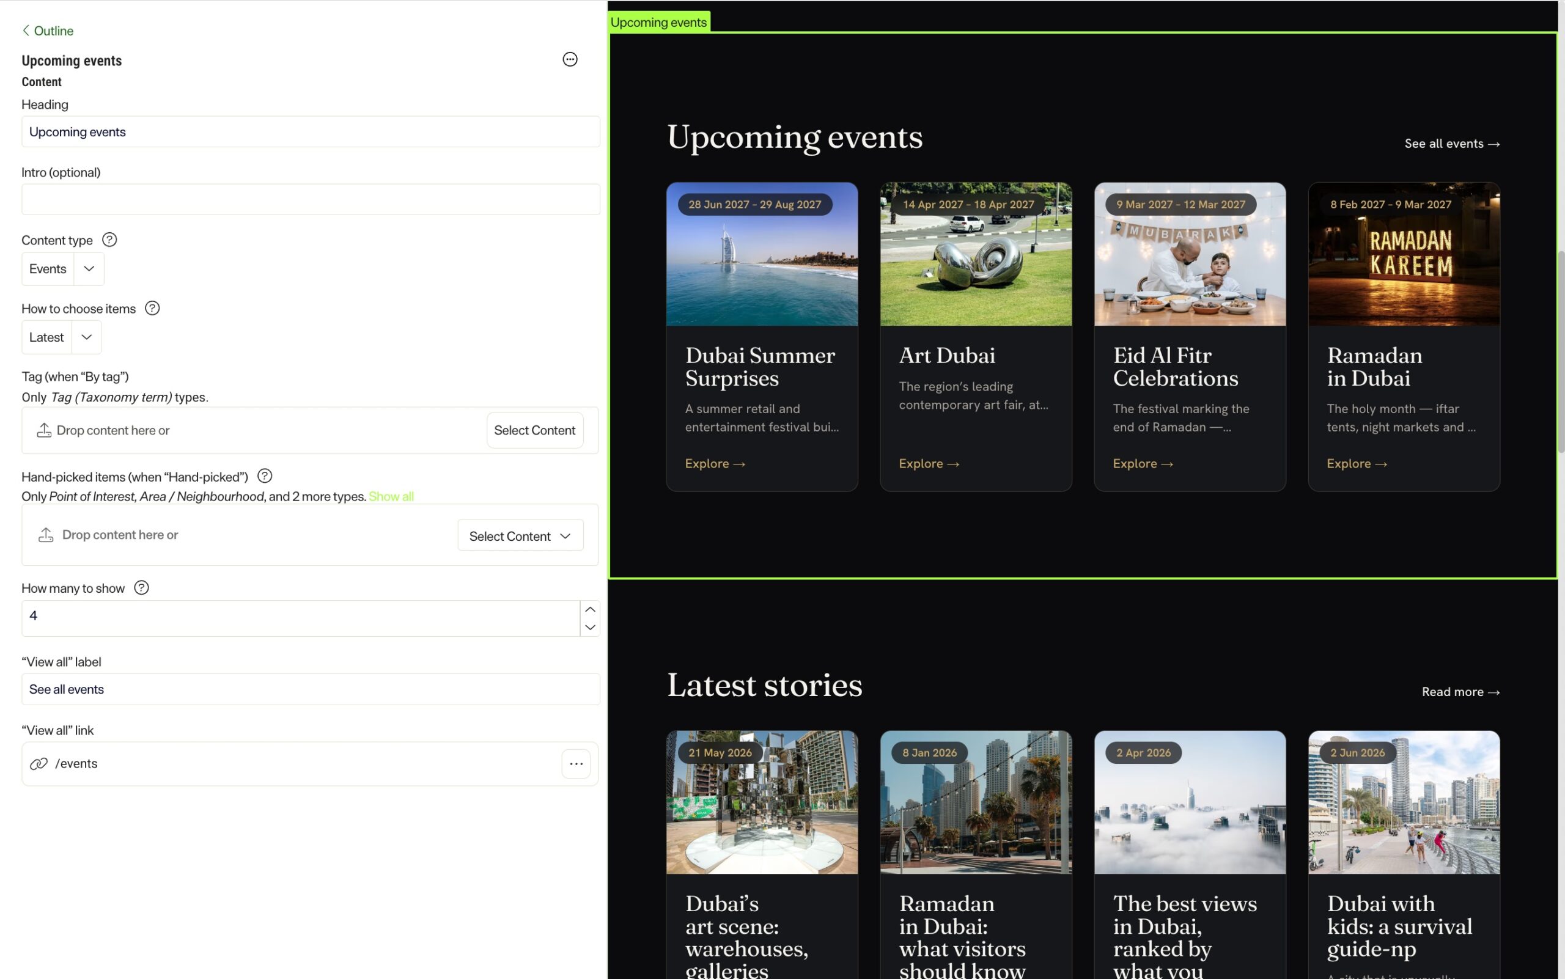1565x979 pixels.
Task: Click Explore on Eid Al Fitr Celebrations card
Action: tap(1143, 464)
